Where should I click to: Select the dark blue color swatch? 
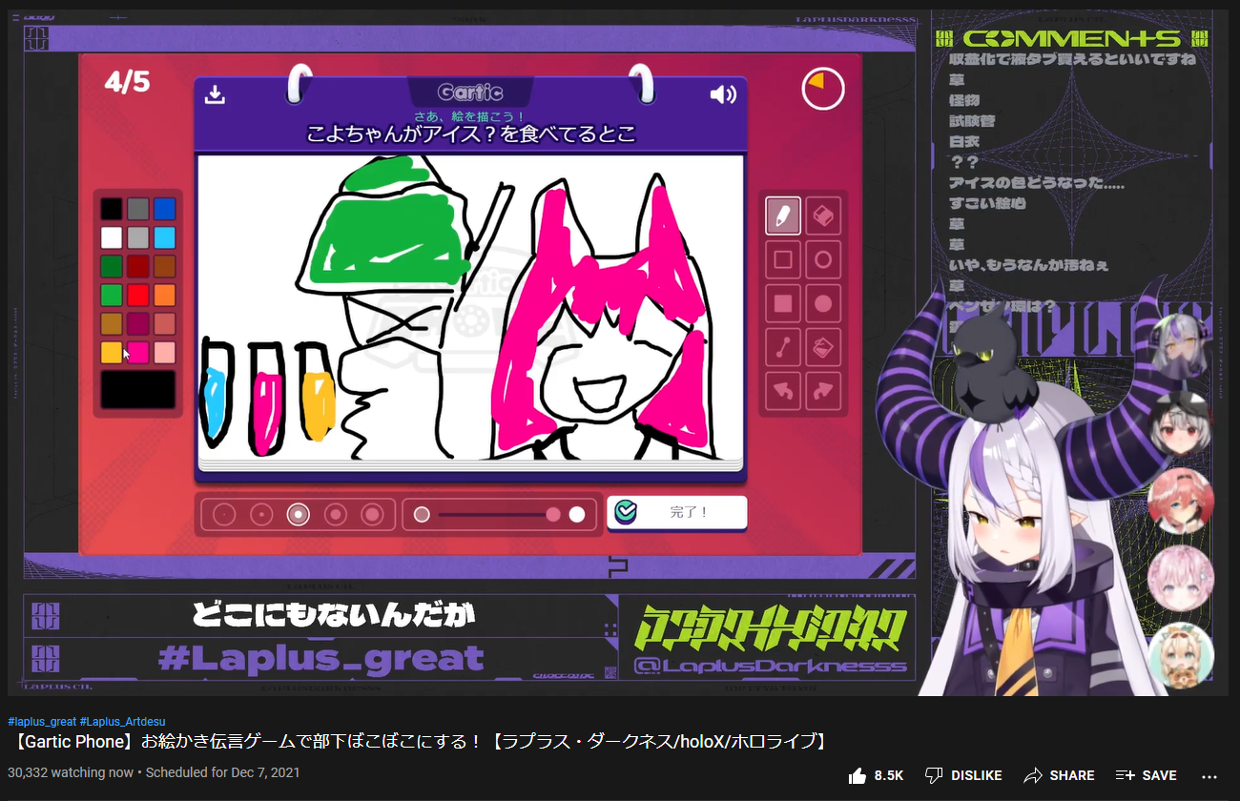[165, 209]
